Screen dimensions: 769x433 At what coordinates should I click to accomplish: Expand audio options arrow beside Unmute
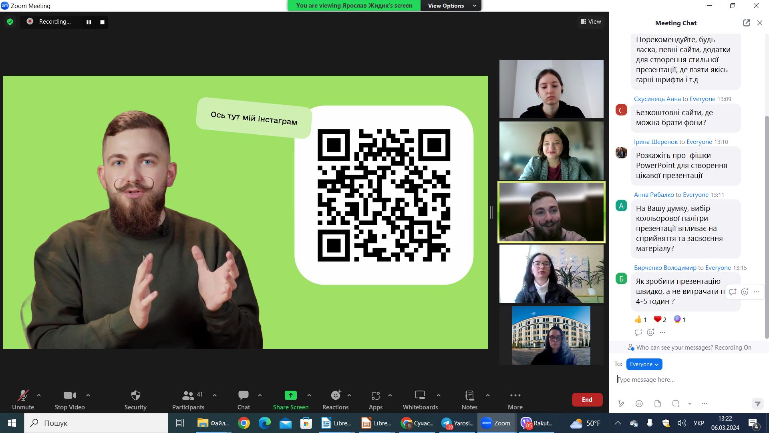click(x=39, y=395)
